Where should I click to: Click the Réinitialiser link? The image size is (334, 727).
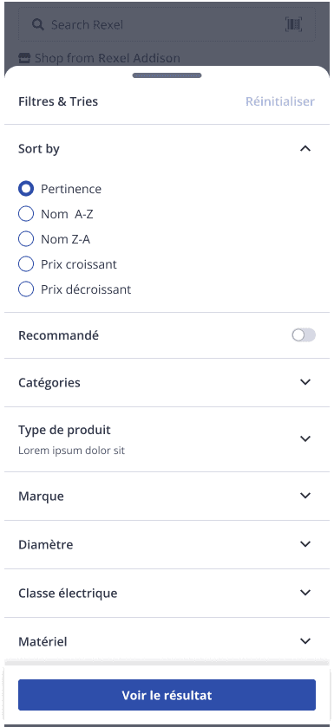(x=280, y=101)
